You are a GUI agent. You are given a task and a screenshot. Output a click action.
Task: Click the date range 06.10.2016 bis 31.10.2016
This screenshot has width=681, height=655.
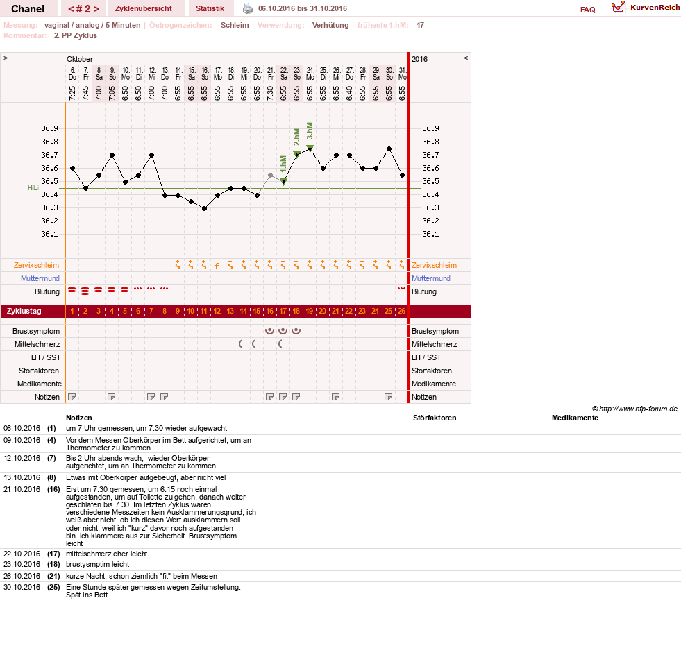pyautogui.click(x=303, y=9)
